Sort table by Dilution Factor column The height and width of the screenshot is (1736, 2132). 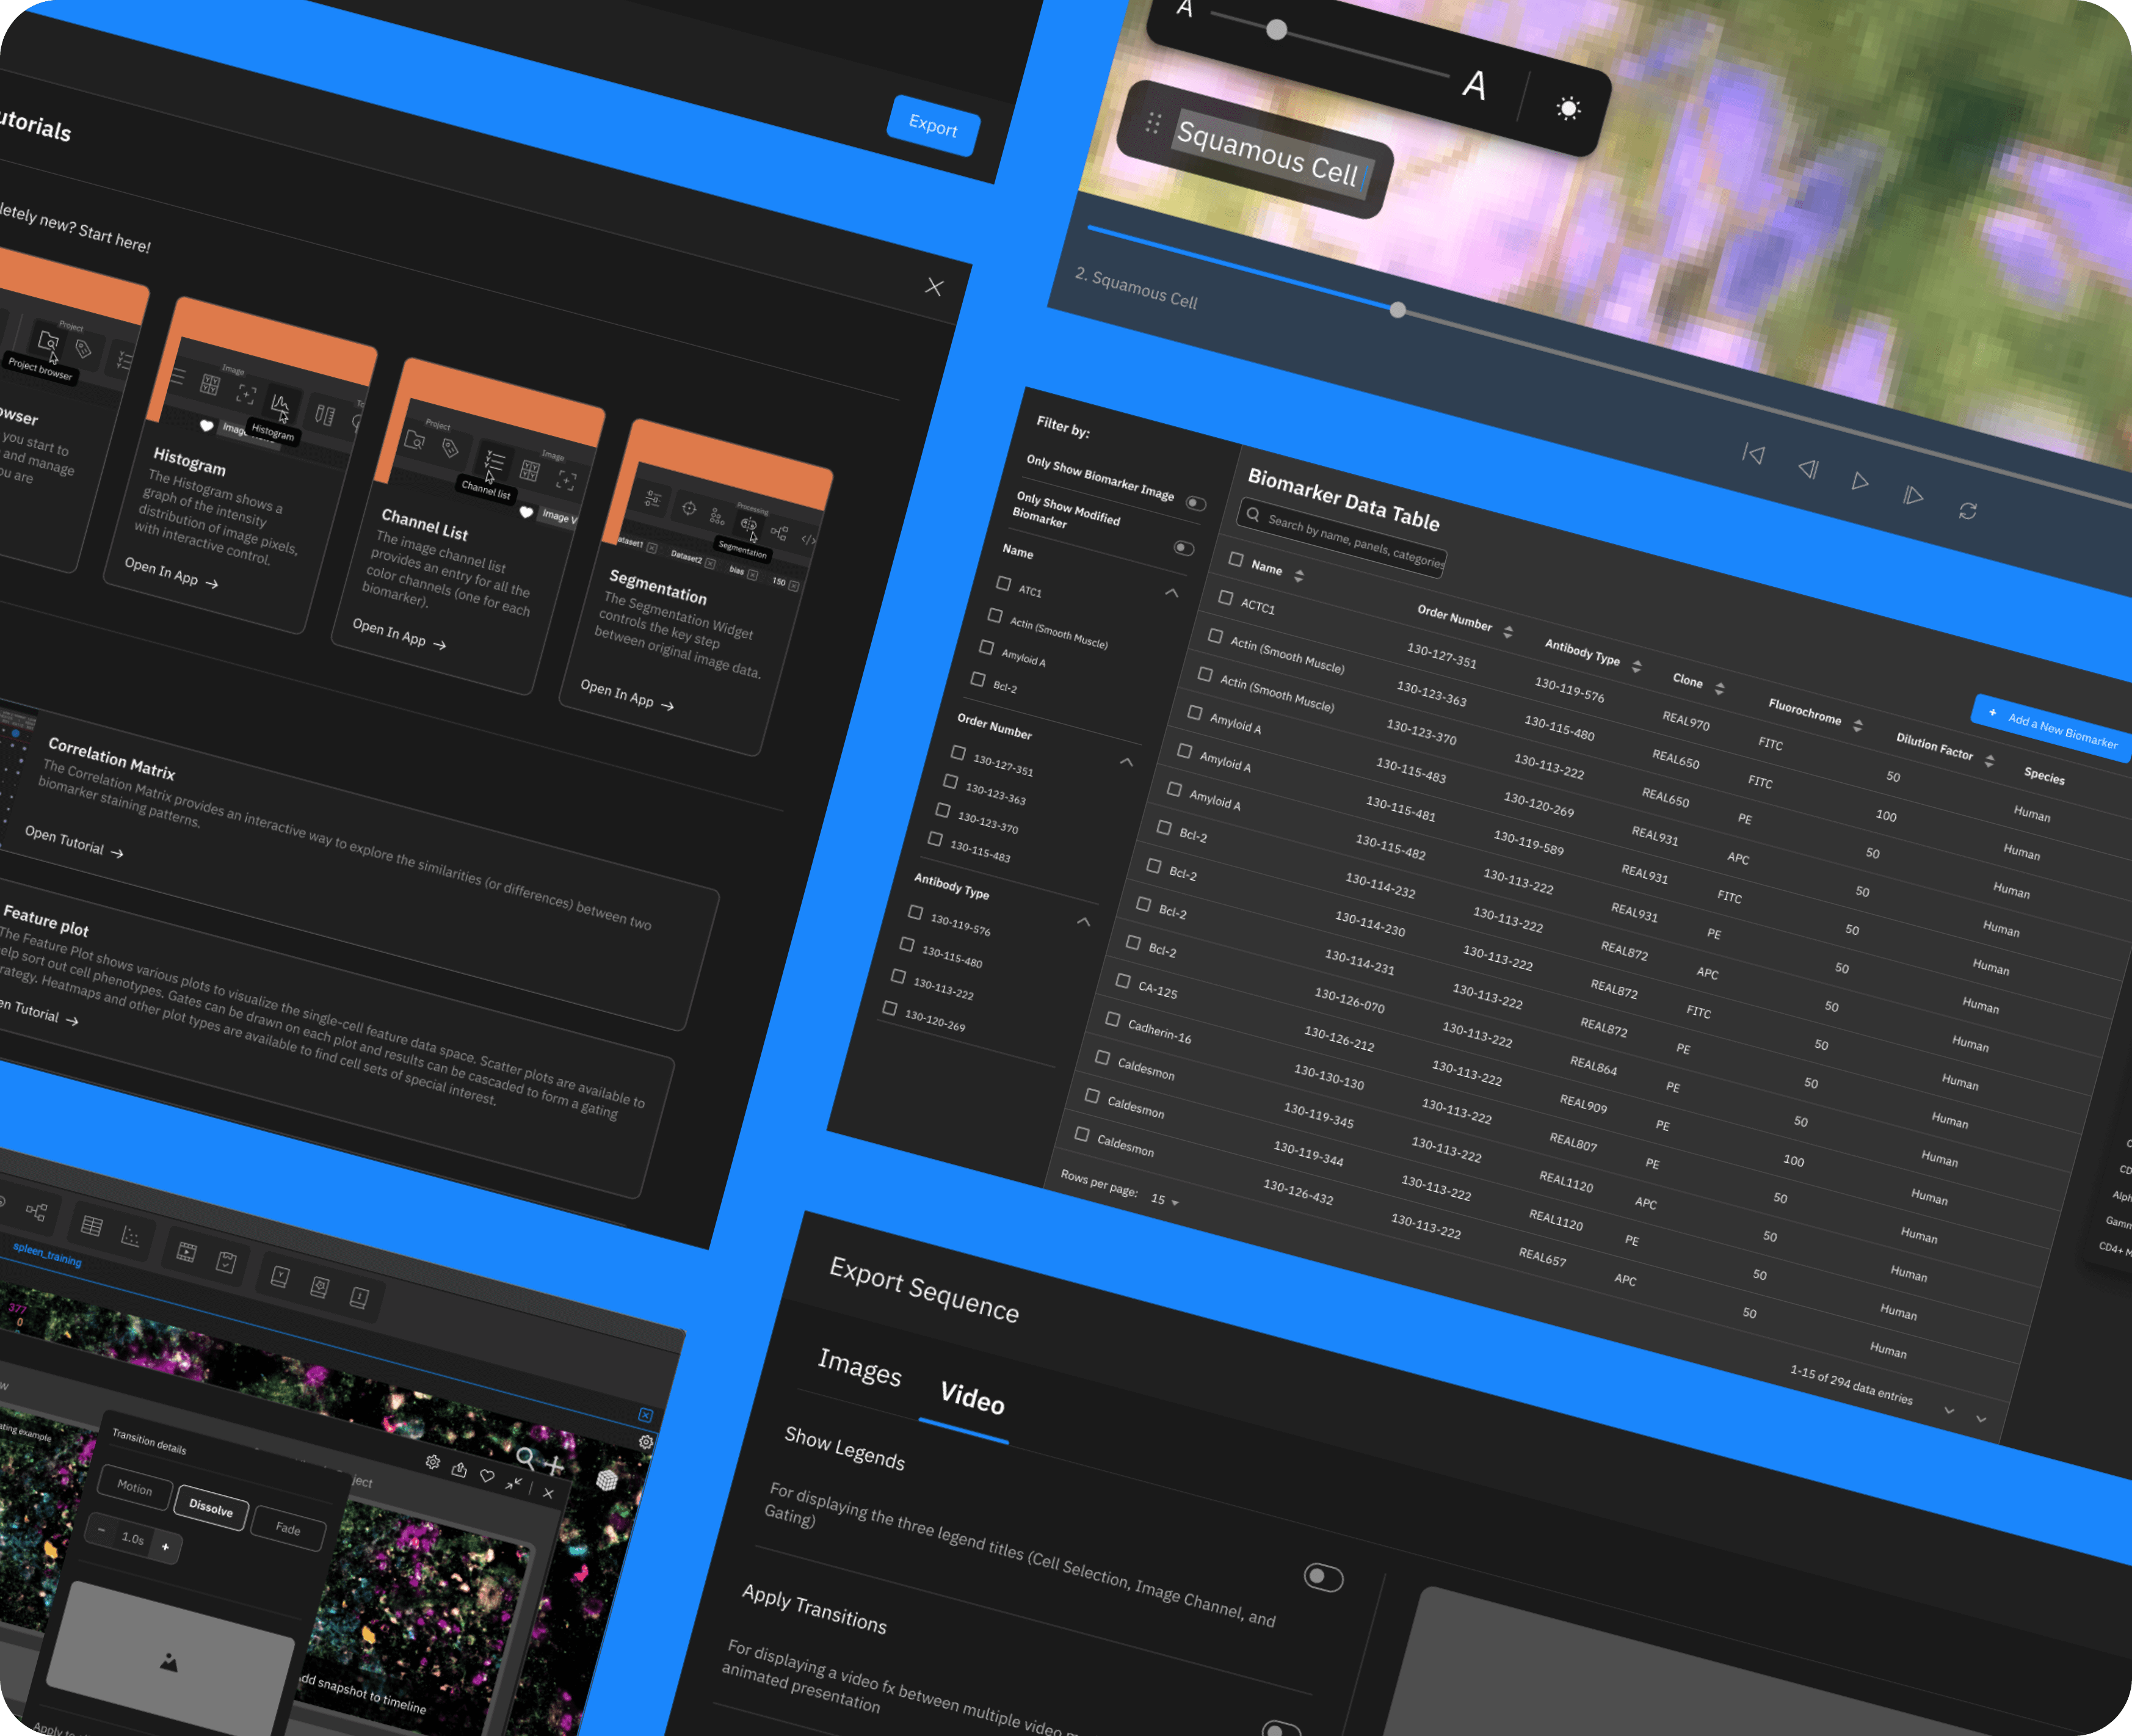point(1989,761)
